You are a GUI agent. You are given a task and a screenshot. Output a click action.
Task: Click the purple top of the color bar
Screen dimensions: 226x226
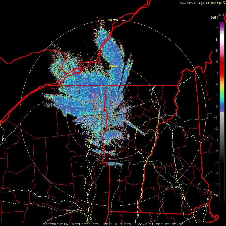click(222, 25)
